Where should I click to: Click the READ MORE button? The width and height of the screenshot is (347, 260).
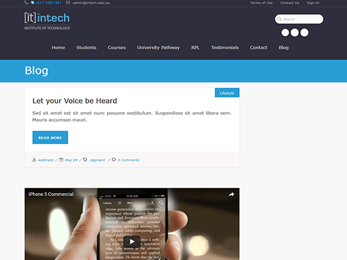pos(51,138)
